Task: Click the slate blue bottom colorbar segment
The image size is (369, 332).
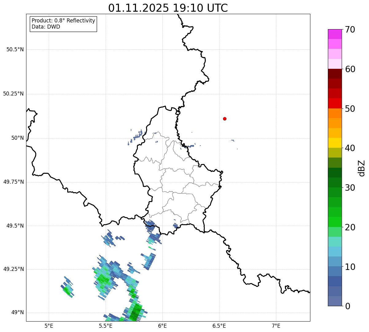Action: click(335, 301)
